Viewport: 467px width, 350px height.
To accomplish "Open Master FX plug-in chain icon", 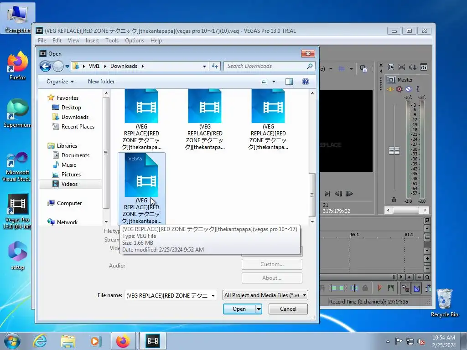I will [390, 89].
